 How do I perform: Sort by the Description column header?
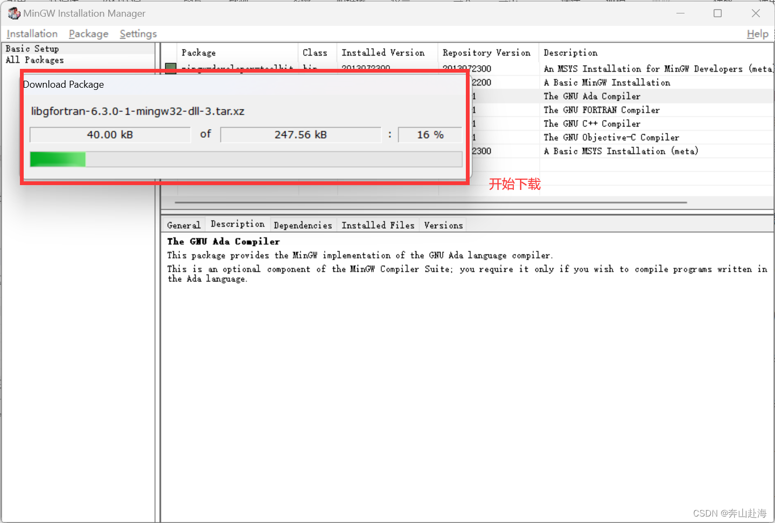[657, 53]
